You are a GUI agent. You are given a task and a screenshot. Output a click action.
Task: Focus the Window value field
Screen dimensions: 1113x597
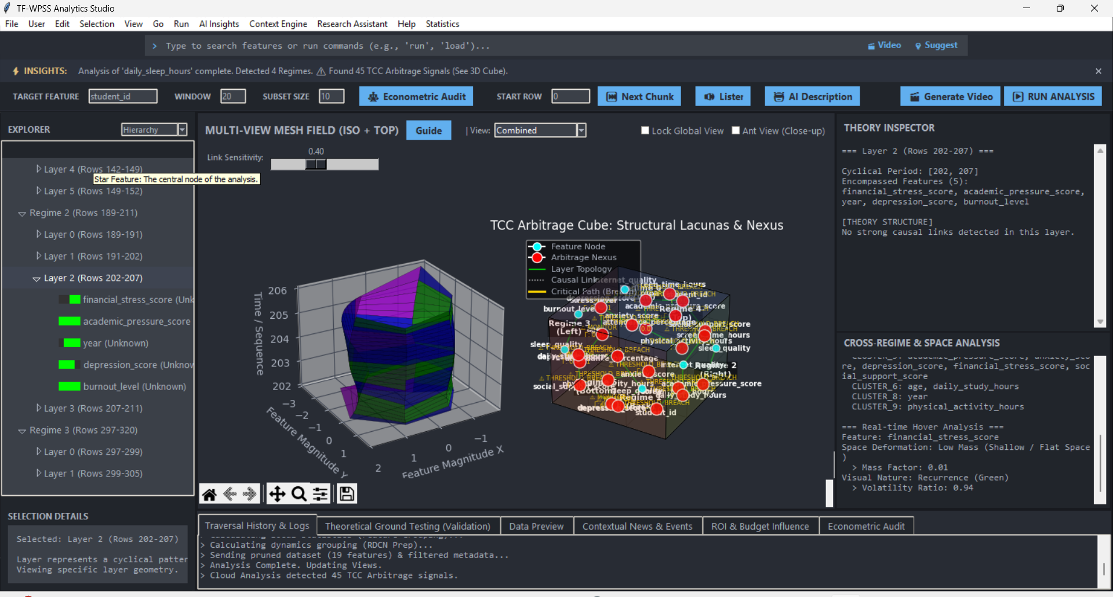pyautogui.click(x=233, y=96)
